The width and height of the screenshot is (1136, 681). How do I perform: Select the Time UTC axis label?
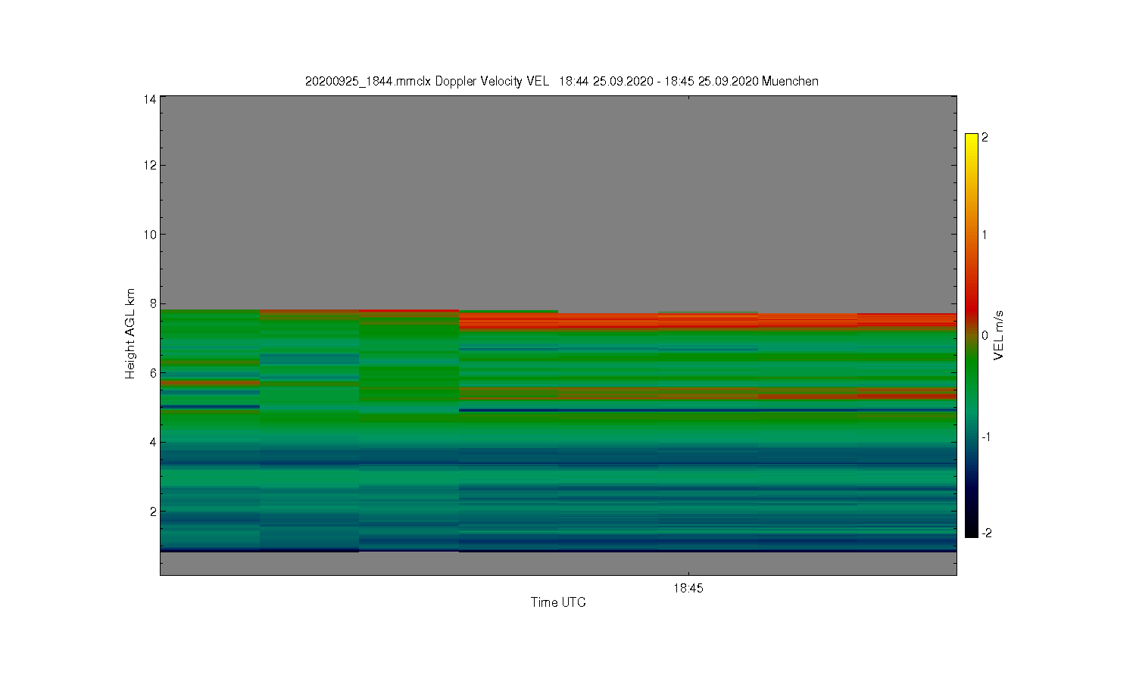pos(558,602)
